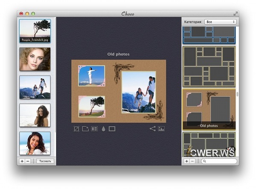Click the page format icon
Screen dimensions: 256x189
(85, 129)
